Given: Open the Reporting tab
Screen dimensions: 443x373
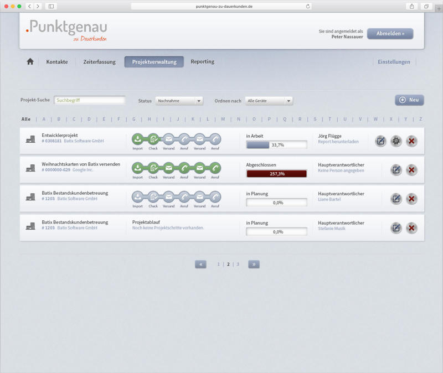Looking at the screenshot, I should click(202, 62).
